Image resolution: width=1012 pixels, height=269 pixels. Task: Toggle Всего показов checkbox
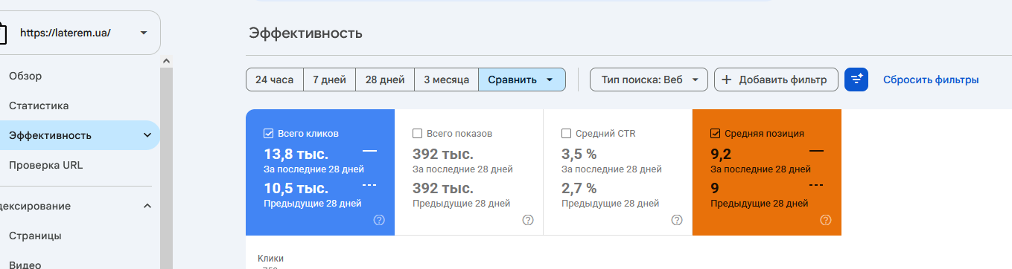point(418,134)
